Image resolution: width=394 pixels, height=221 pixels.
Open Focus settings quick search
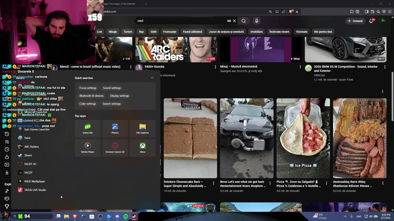88,88
